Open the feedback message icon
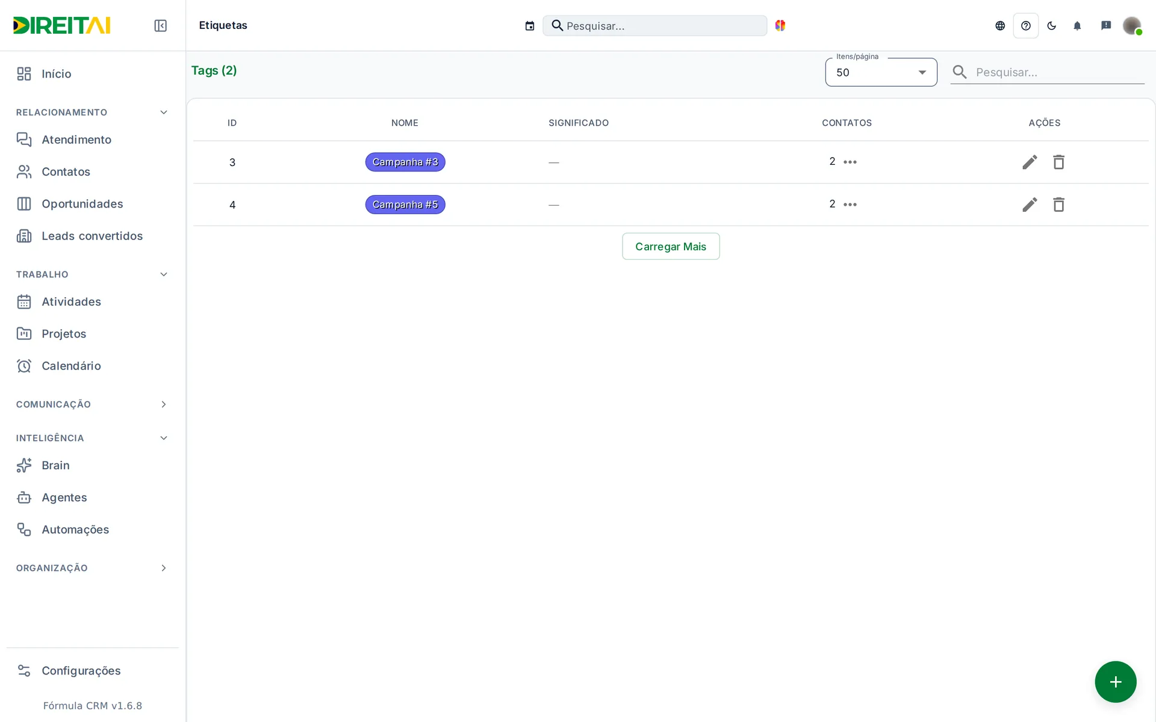 (x=1106, y=25)
